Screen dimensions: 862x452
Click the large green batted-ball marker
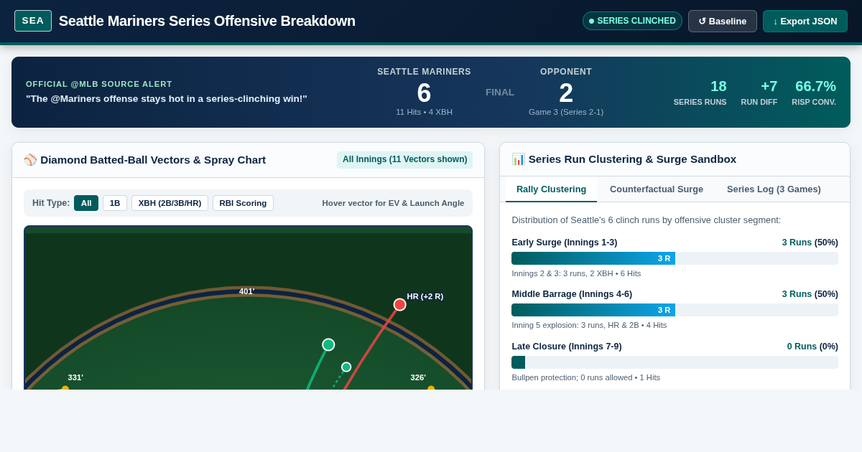328,345
